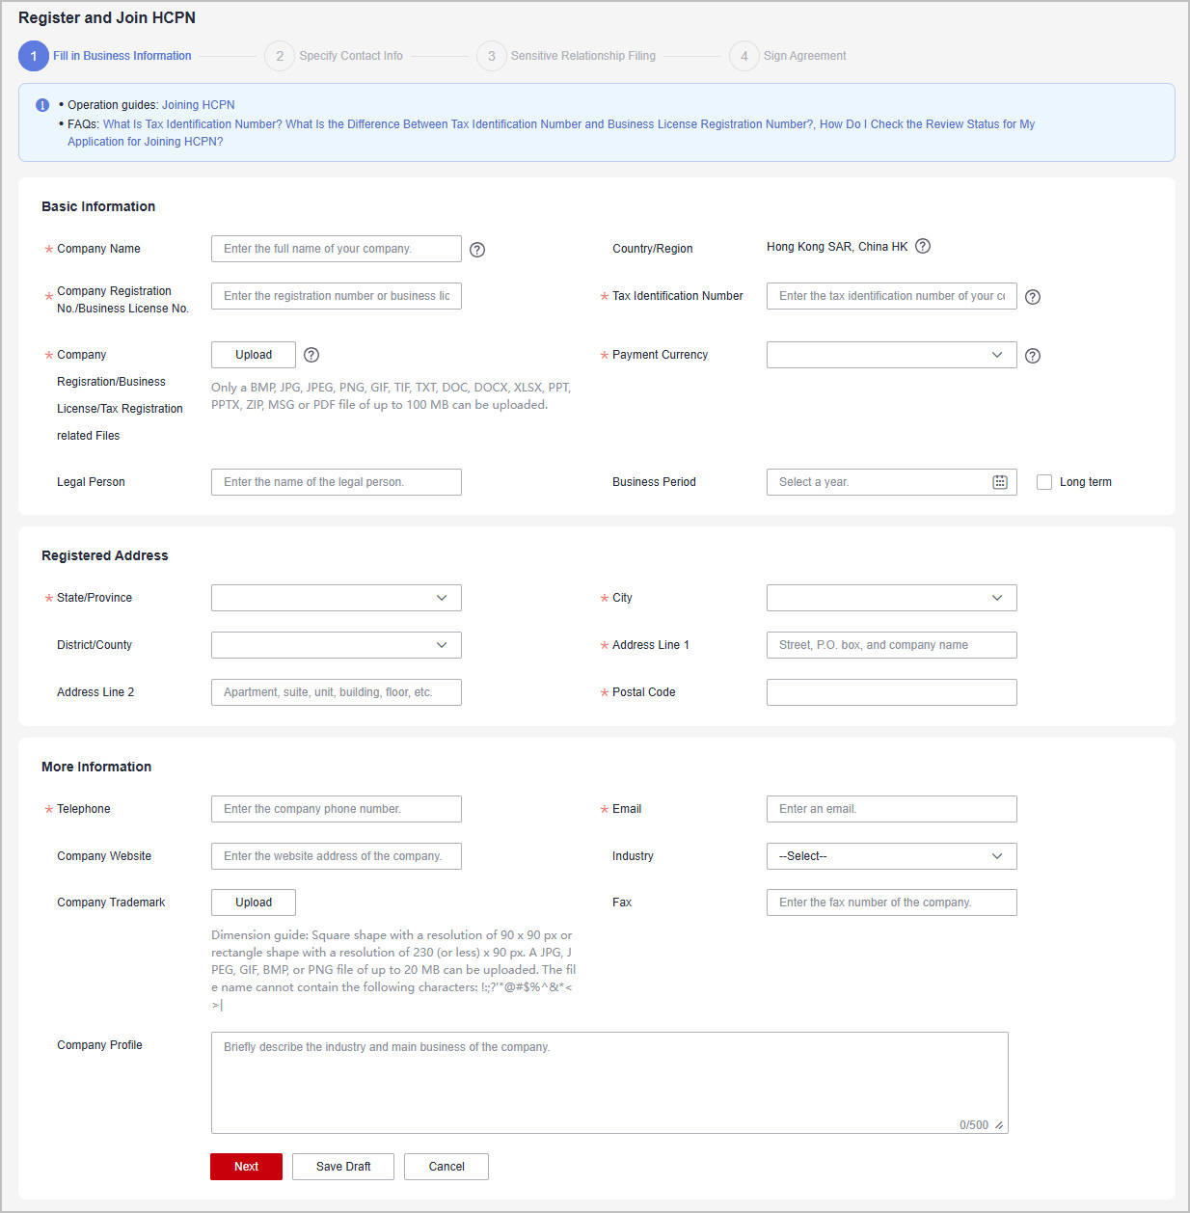This screenshot has width=1190, height=1213.
Task: Click resize handle of Company Profile textarea
Action: pyautogui.click(x=999, y=1125)
